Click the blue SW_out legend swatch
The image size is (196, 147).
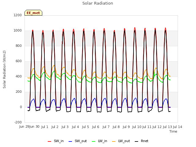tap(70, 141)
